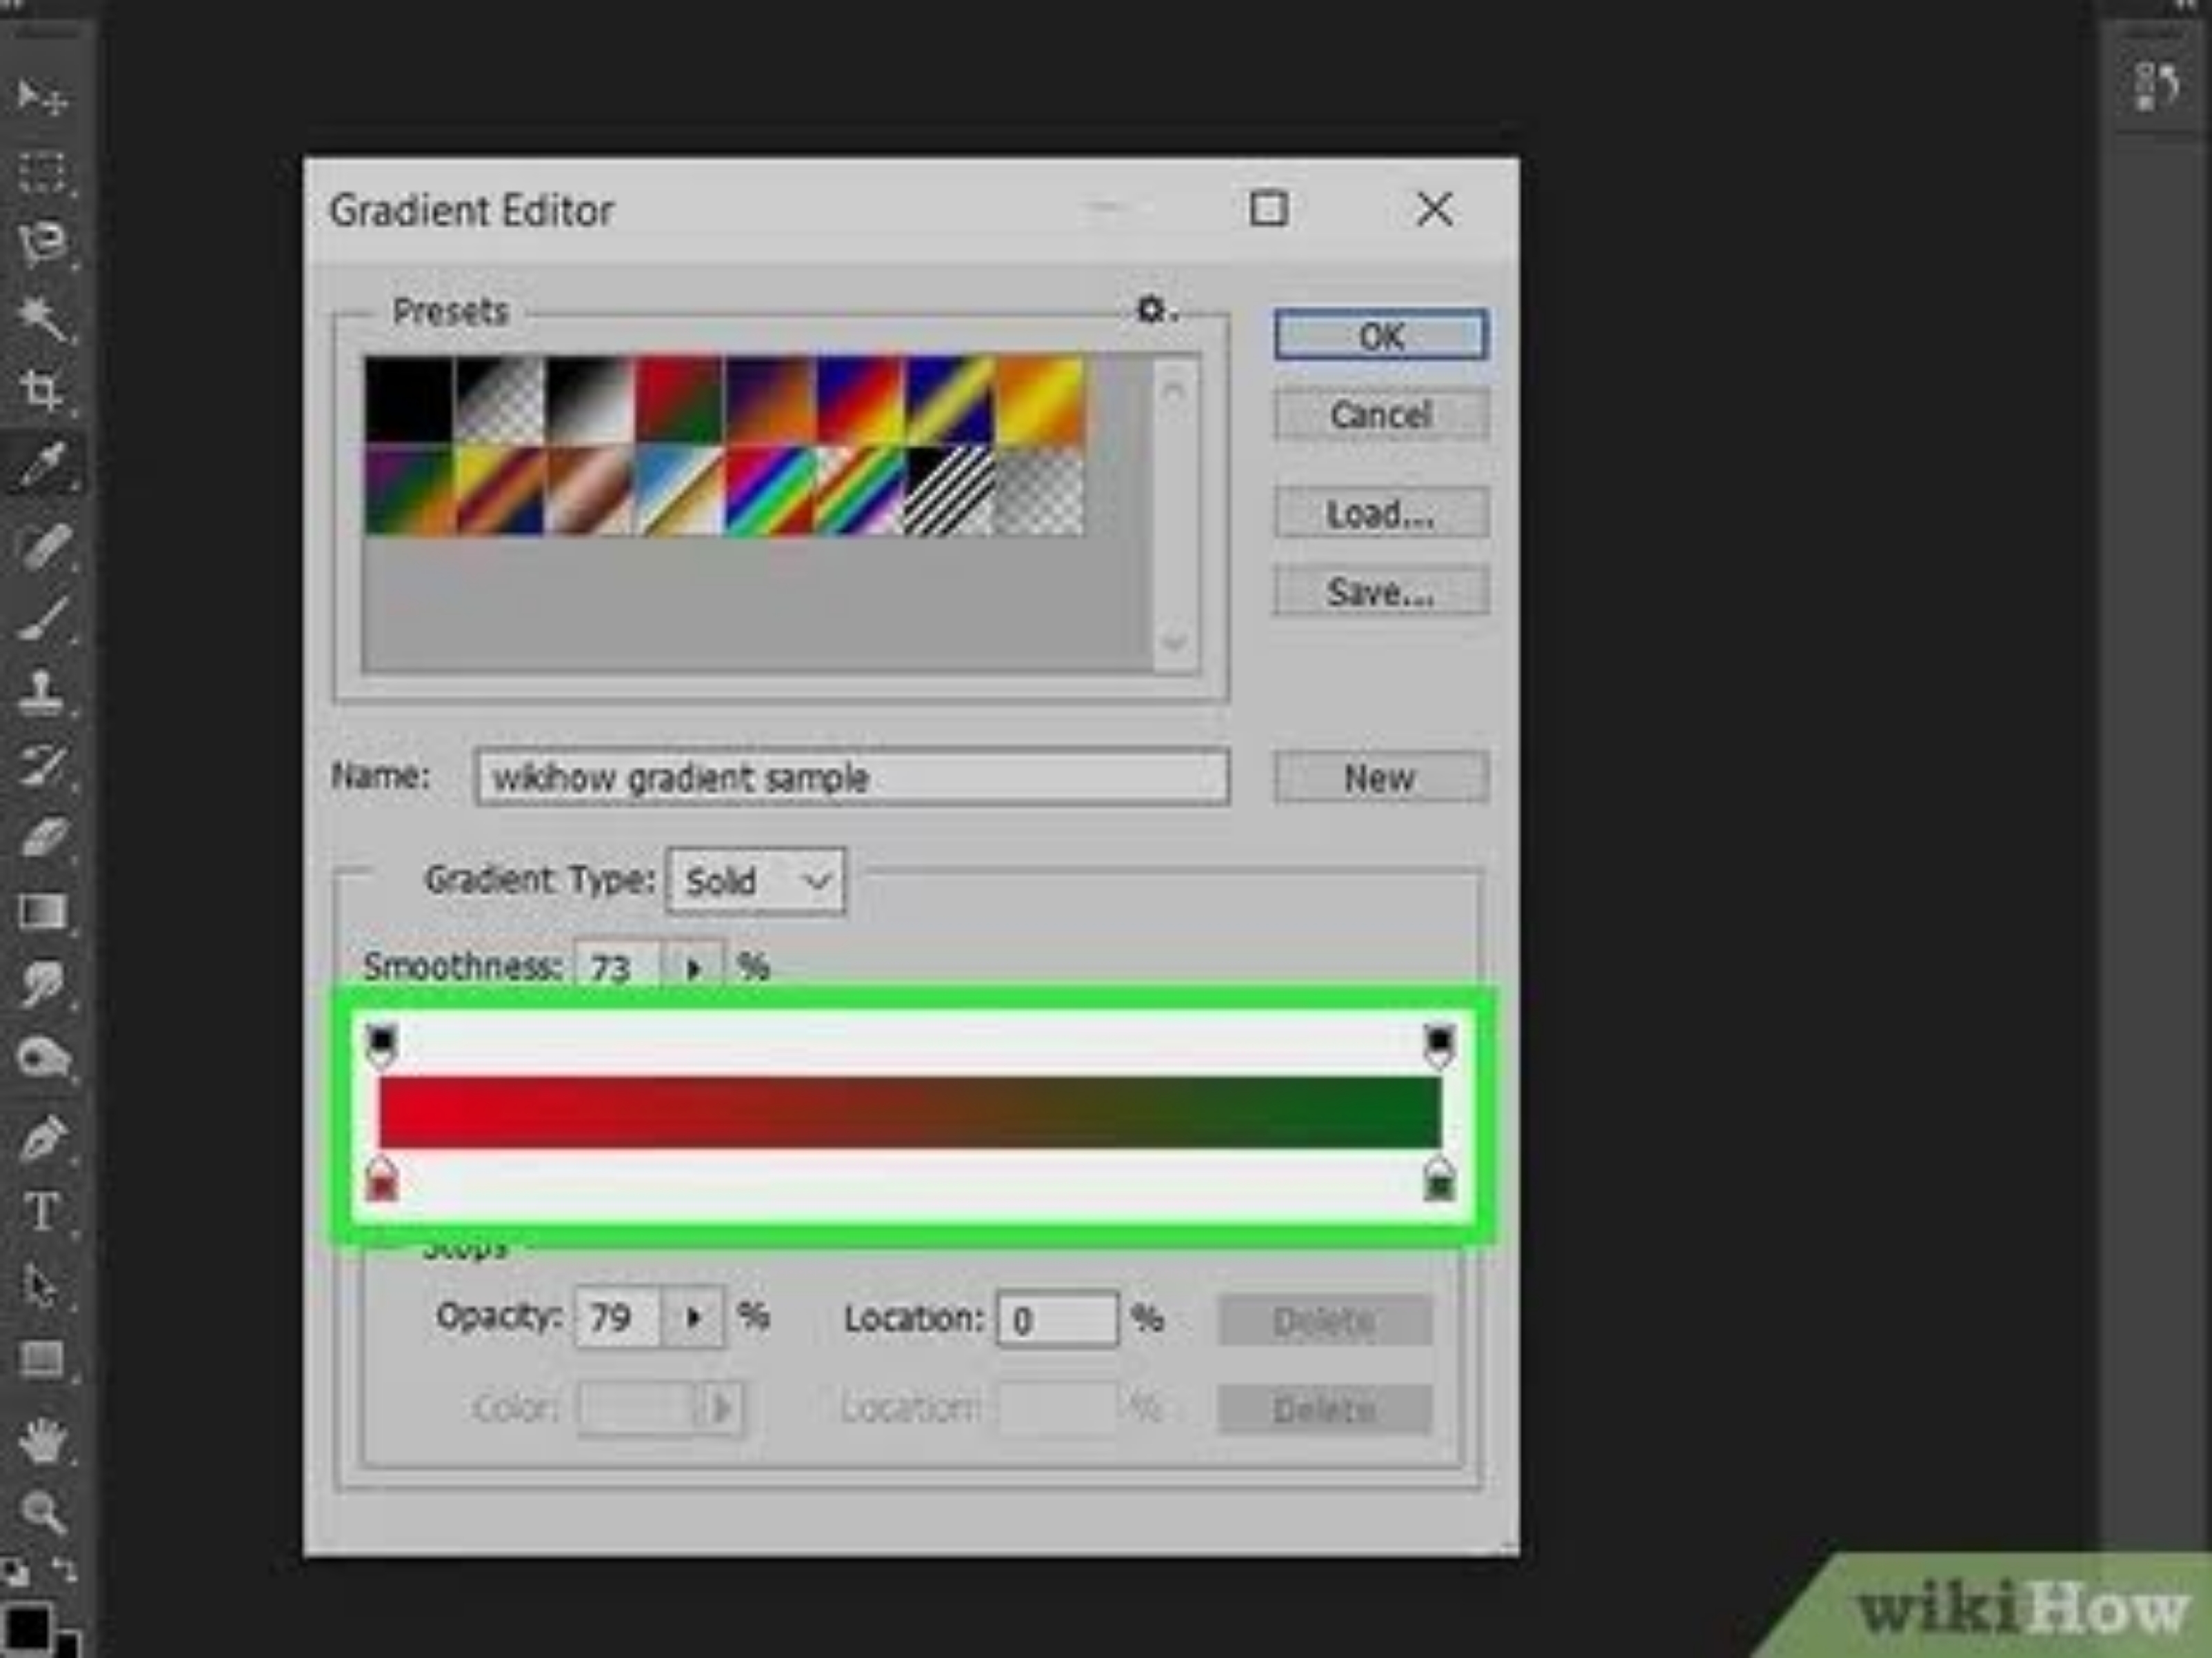Open the Gradient Type dropdown
Viewport: 2212px width, 1658px height.
tap(756, 881)
